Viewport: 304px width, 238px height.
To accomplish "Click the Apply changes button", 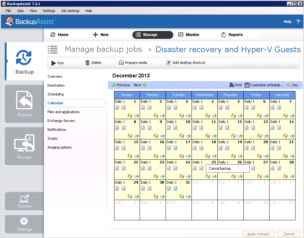I will 258,234.
